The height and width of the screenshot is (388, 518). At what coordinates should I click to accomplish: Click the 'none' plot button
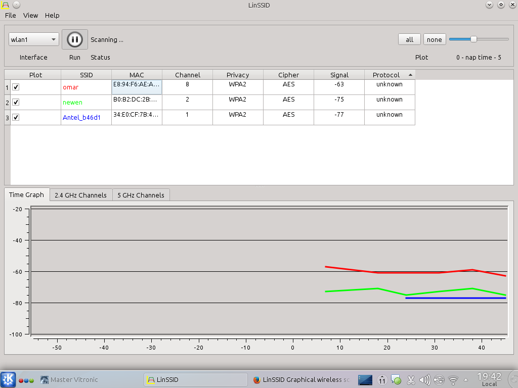click(435, 39)
